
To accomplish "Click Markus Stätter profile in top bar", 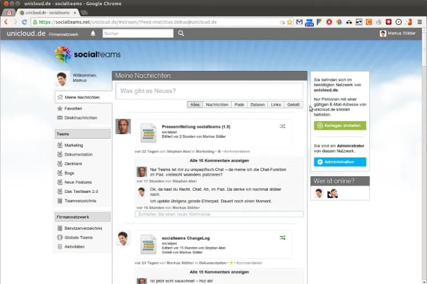I will (x=398, y=34).
